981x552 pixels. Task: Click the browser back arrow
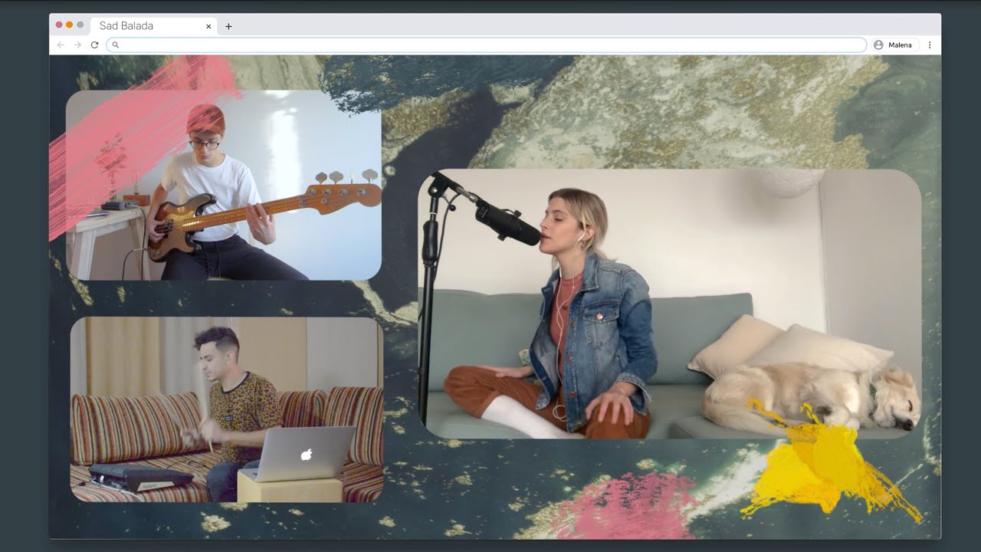[61, 45]
